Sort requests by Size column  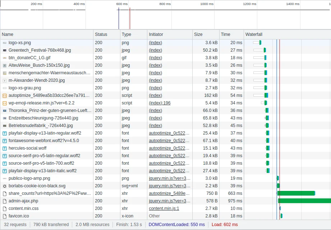coord(198,34)
